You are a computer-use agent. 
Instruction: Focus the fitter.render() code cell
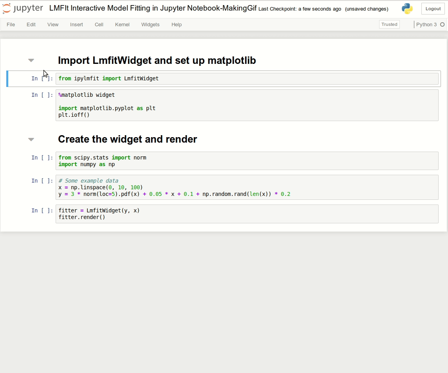tap(247, 214)
